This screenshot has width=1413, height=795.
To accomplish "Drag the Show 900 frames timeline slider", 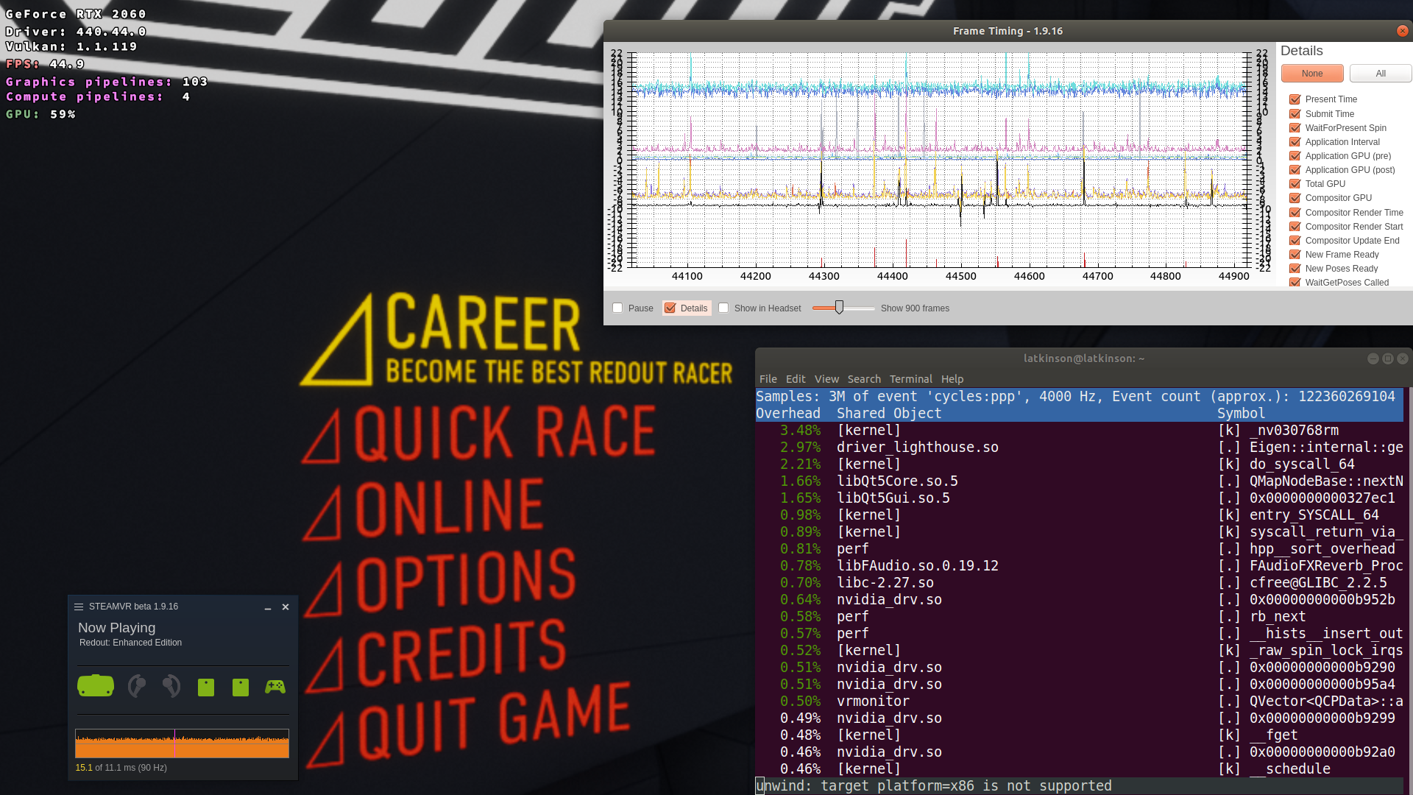I will tap(837, 307).
